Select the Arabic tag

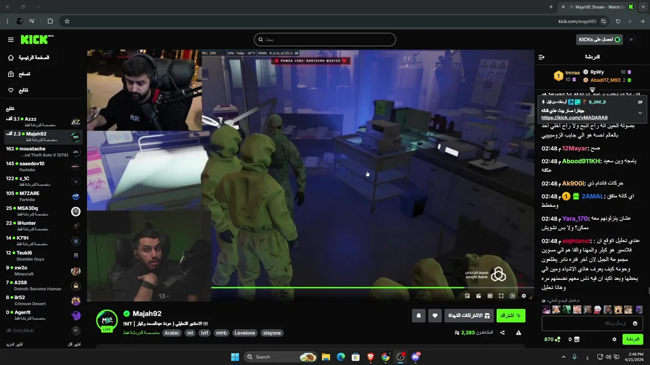(172, 333)
